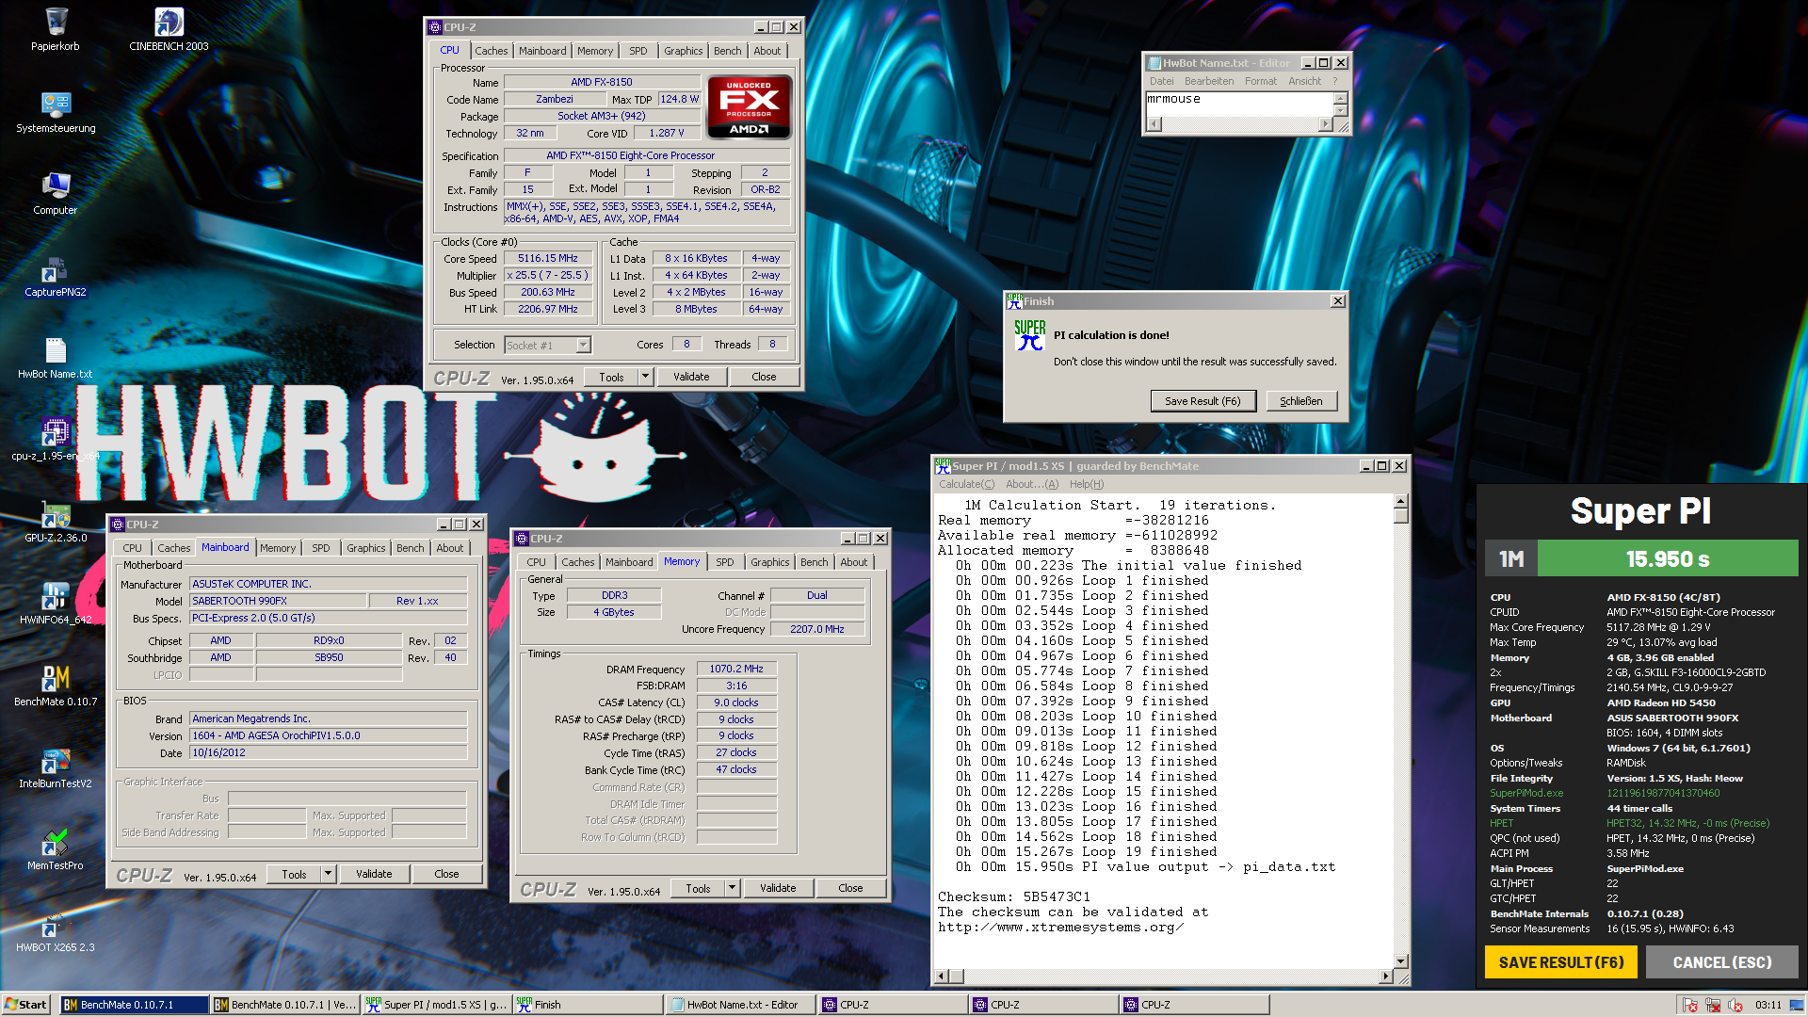This screenshot has width=1808, height=1017.
Task: Click Save Result (F6) in Finish dialog
Action: [1203, 401]
